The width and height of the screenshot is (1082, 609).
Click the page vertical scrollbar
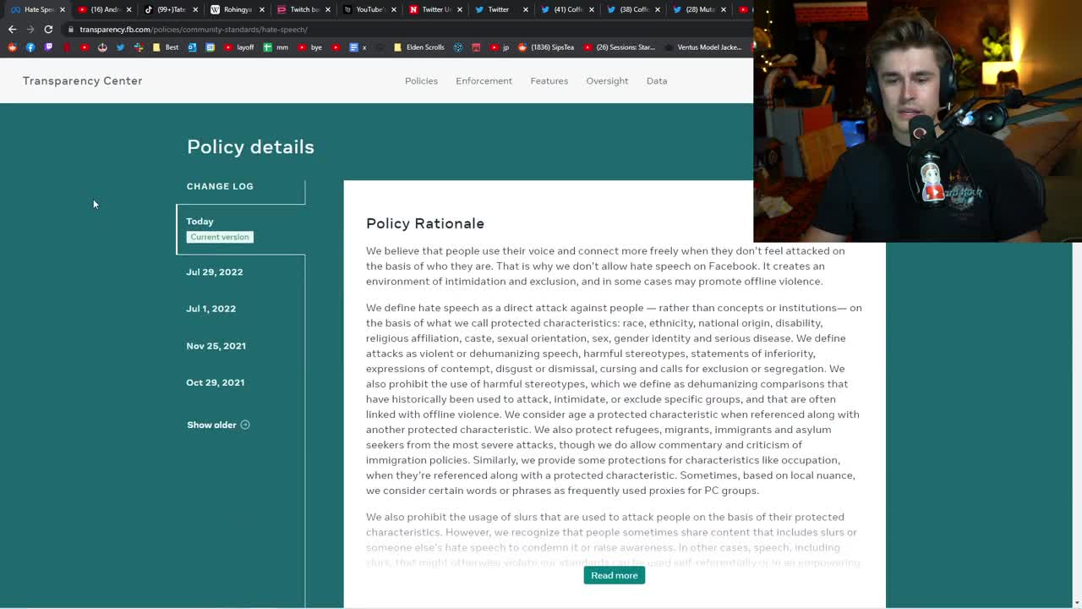(1076, 425)
